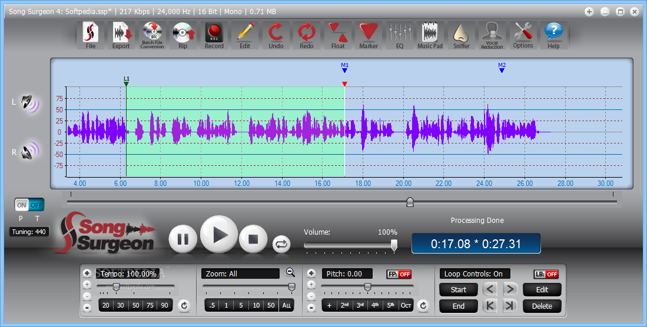Click the M1 marker
The height and width of the screenshot is (327, 647).
tap(344, 68)
